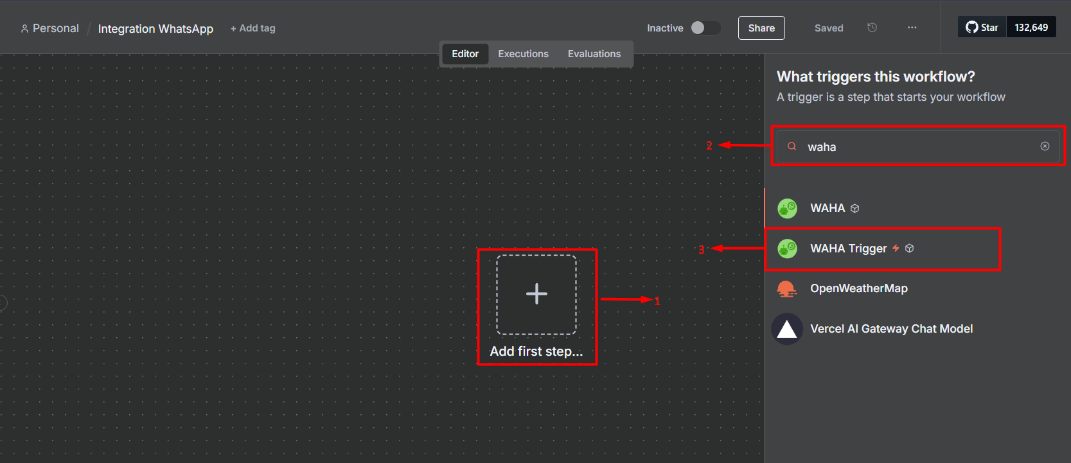Click the lightning bolt icon on WAHA Trigger
The width and height of the screenshot is (1071, 463).
(x=896, y=249)
